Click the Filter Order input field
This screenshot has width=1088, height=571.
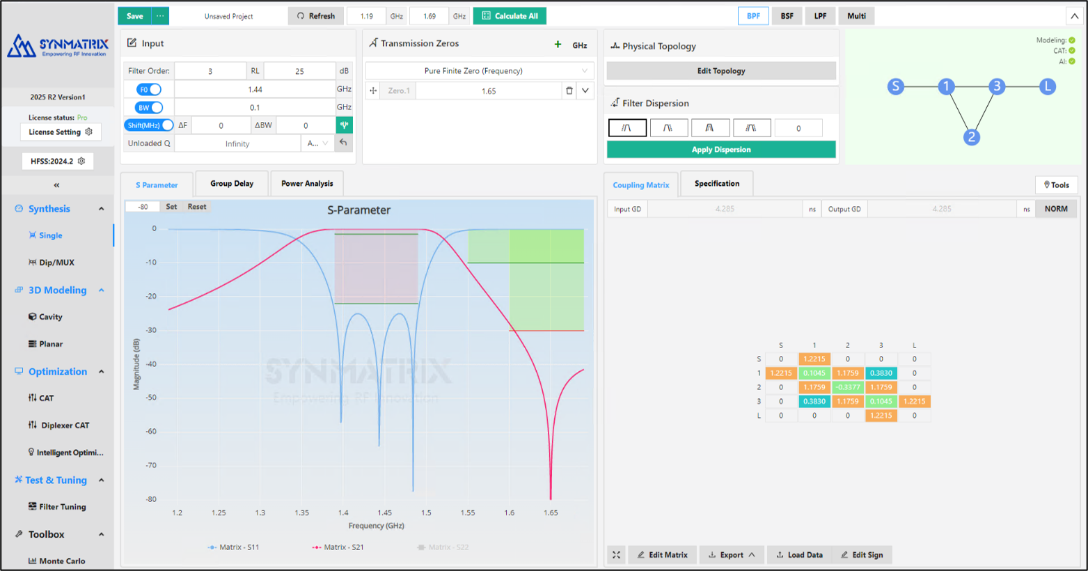pyautogui.click(x=210, y=71)
